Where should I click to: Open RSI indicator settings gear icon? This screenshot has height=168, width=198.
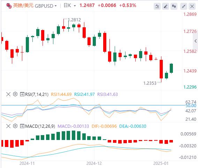point(15,94)
